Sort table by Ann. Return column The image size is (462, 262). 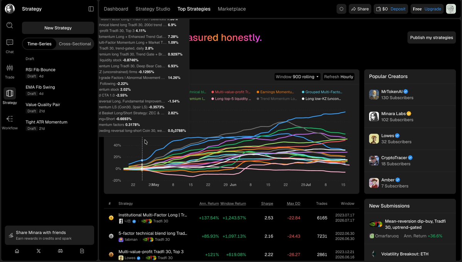click(x=209, y=204)
